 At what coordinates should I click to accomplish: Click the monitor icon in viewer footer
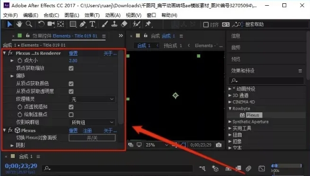(139, 145)
